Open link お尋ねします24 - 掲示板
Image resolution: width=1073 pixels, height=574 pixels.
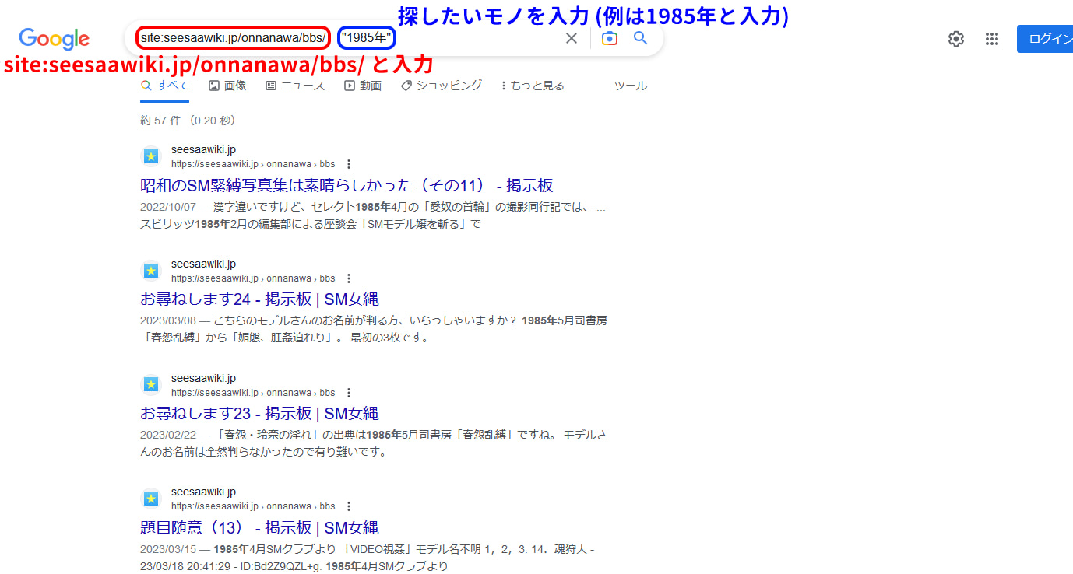tap(259, 299)
